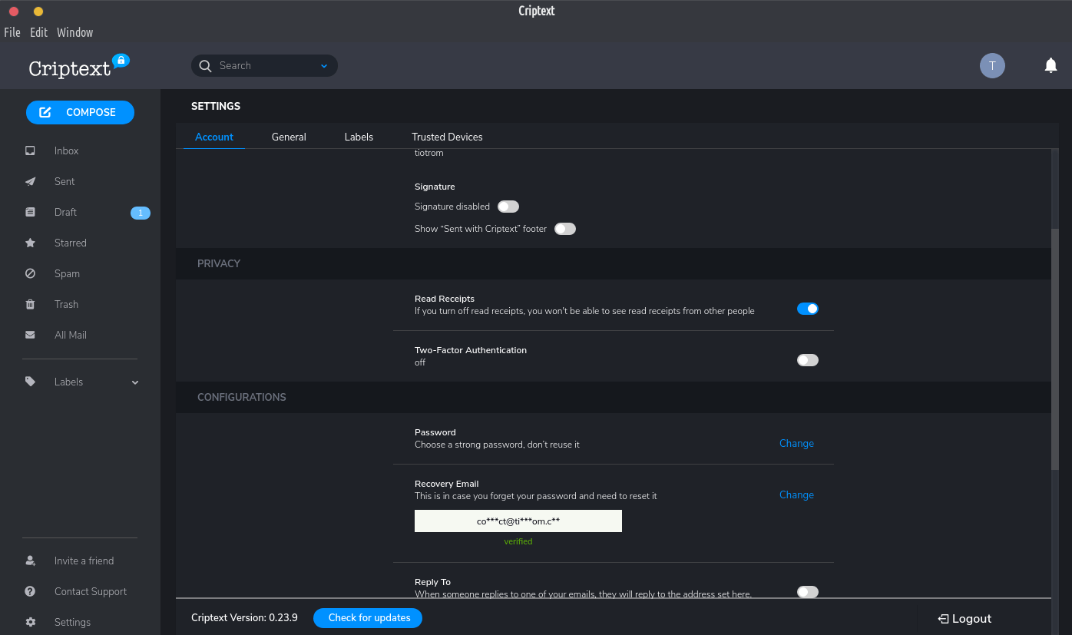
Task: Click the T profile avatar
Action: pos(992,66)
